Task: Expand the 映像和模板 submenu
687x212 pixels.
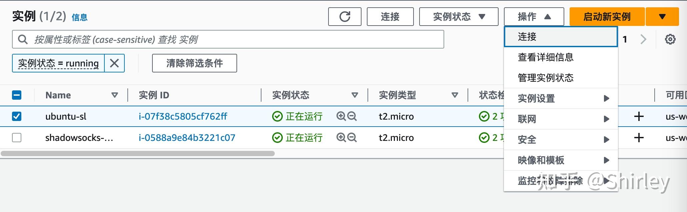Action: [561, 160]
